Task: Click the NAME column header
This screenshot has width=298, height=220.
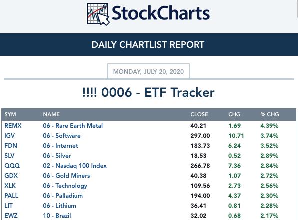Action: point(51,114)
